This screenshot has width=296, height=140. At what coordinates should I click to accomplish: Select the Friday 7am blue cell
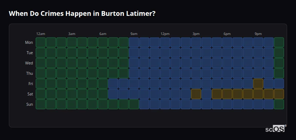point(113,84)
